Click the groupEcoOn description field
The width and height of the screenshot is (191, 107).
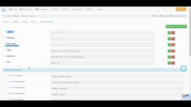[x=117, y=83]
